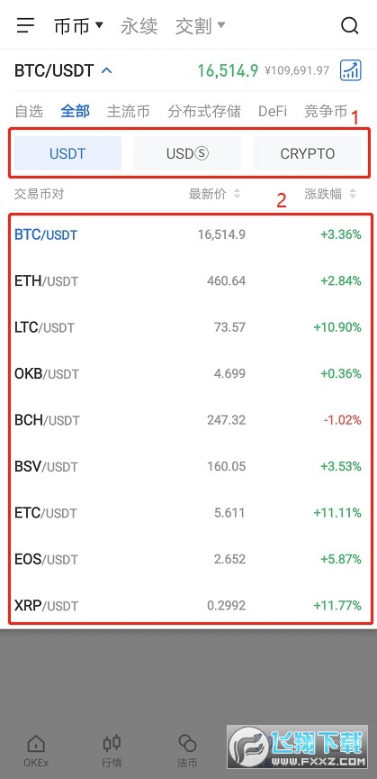The height and width of the screenshot is (779, 377).
Task: Select the USDⓈ market filter
Action: point(187,153)
